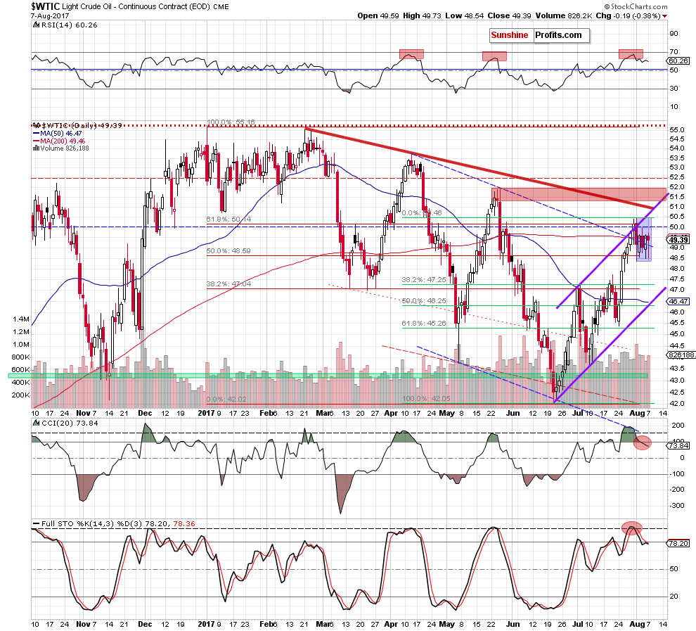Click the Volume 826.2K header value

(564, 15)
